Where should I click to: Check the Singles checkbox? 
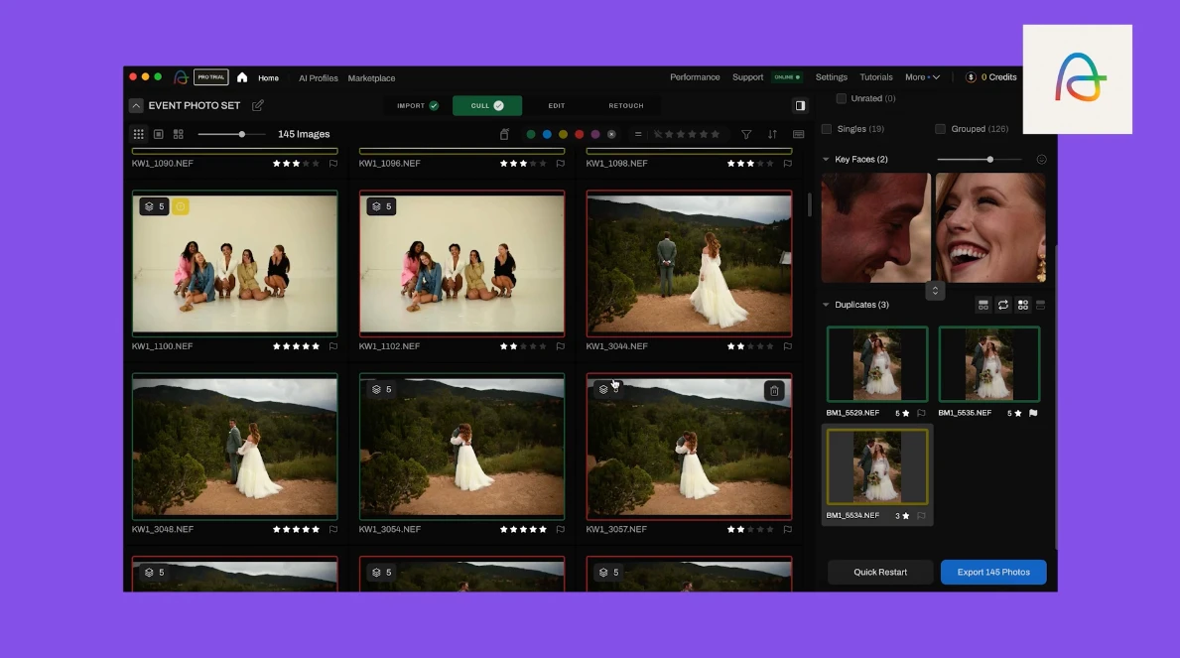827,129
